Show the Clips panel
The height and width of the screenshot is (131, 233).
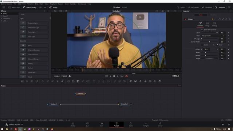coord(43,7)
